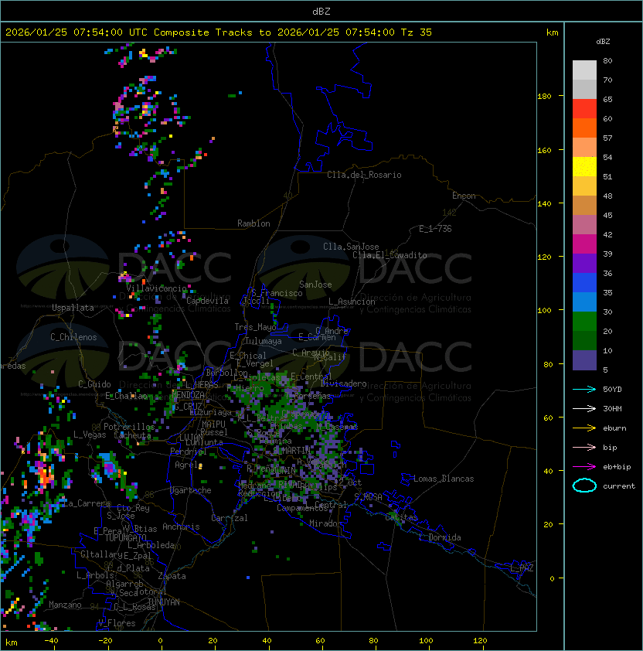The width and height of the screenshot is (643, 651).
Task: Click the 'dBZ' title at top
Action: (x=321, y=11)
